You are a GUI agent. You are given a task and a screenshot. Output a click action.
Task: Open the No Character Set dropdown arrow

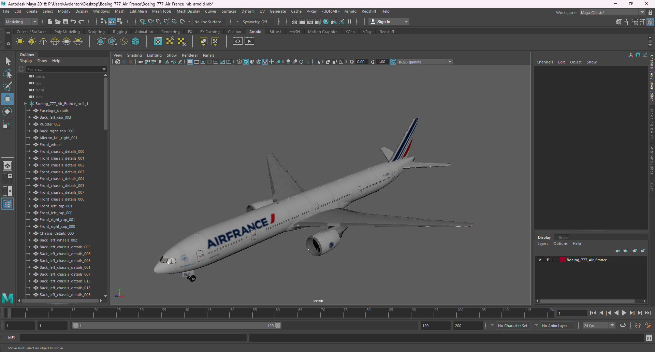(x=492, y=325)
